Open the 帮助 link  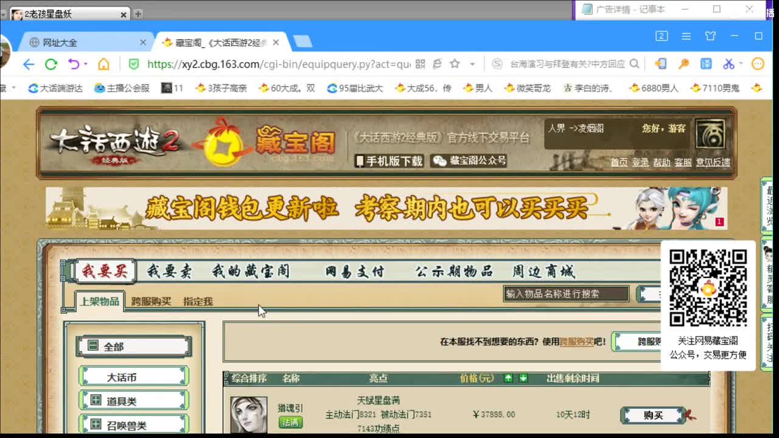(x=662, y=162)
